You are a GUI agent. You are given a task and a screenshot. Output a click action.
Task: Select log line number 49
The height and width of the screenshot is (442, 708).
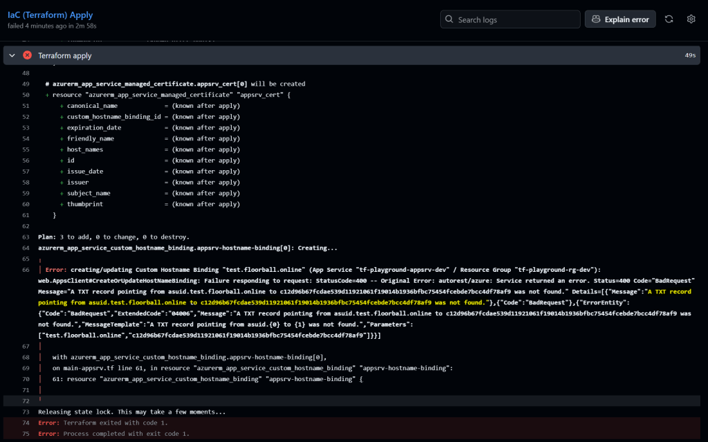click(26, 84)
